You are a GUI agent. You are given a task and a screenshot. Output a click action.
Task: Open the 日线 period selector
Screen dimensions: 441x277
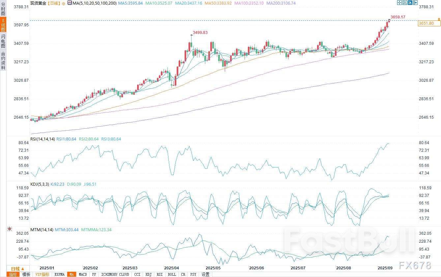coord(15,269)
